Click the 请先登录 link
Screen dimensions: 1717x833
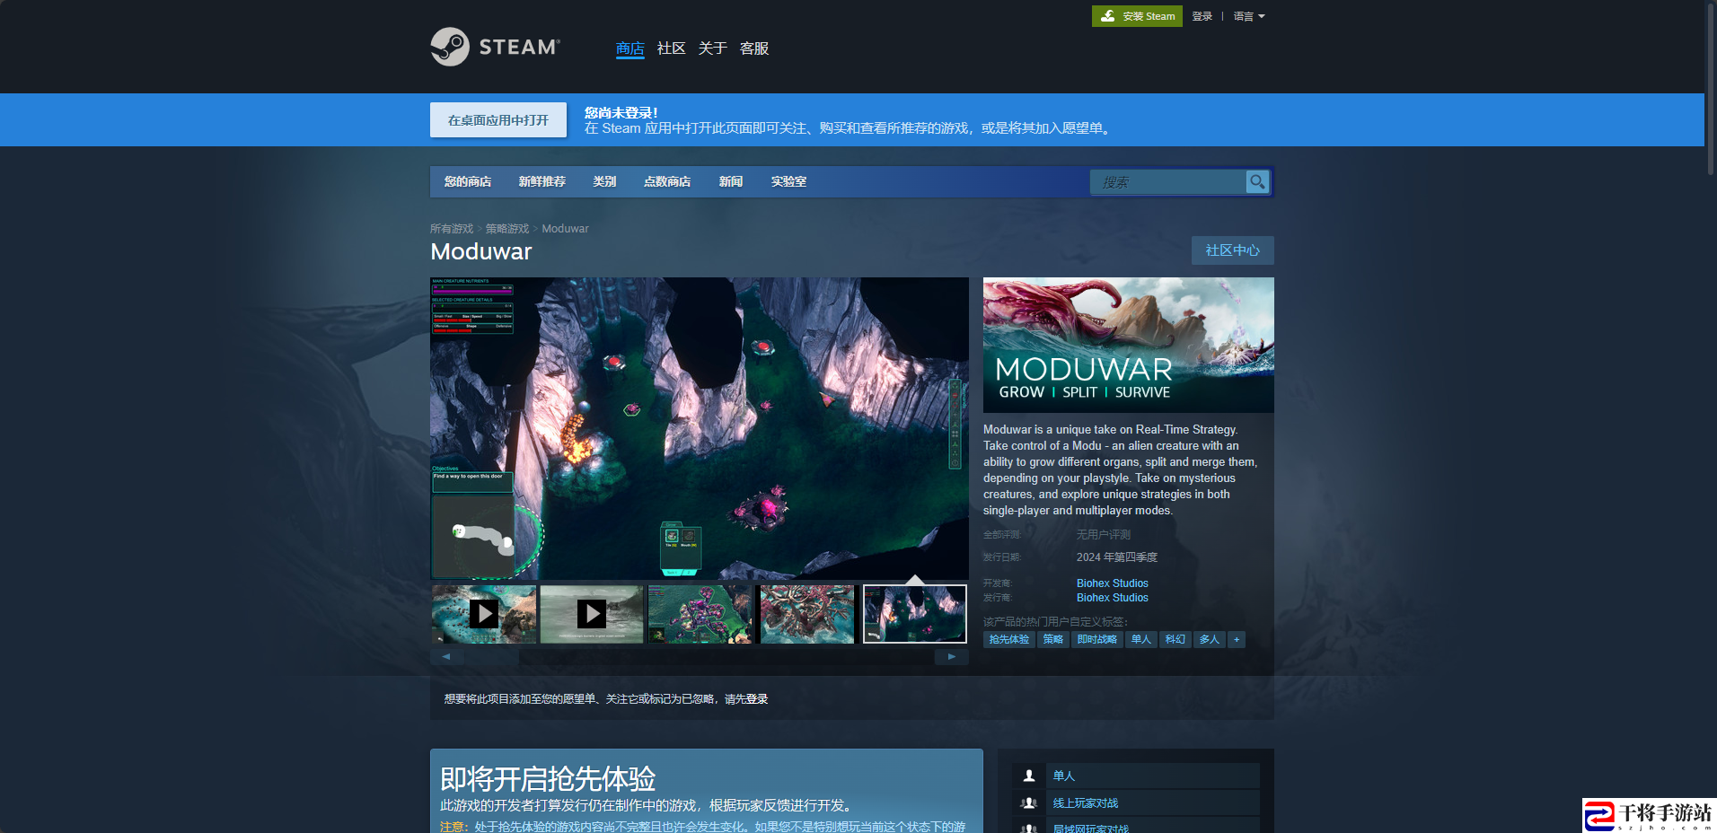pos(746,699)
